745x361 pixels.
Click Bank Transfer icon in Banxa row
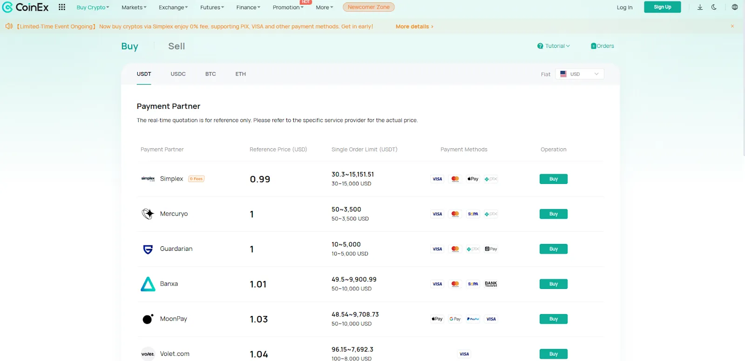(491, 284)
